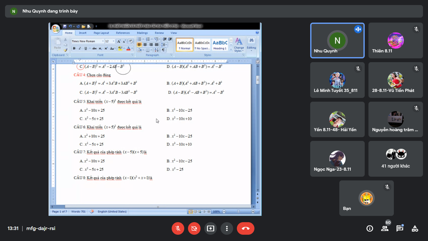Click Decrease Indent icon
Image resolution: width=428 pixels, height=241 pixels.
(165, 39)
